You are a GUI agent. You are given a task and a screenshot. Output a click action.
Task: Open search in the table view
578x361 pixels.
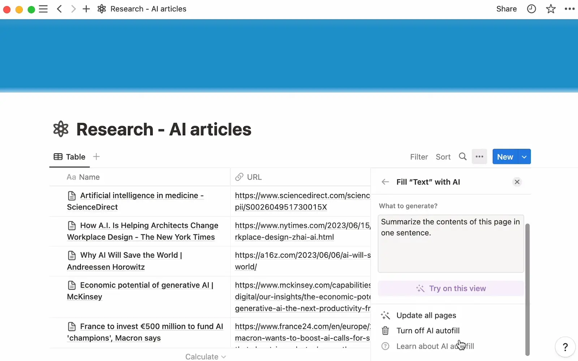[x=462, y=156]
